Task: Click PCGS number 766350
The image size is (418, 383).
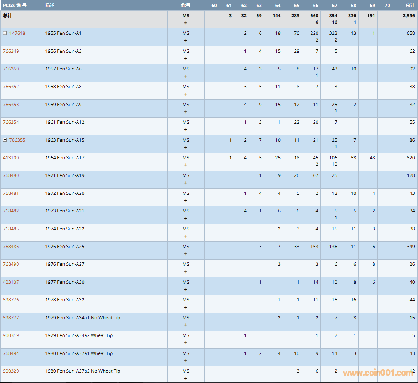Action: point(11,69)
